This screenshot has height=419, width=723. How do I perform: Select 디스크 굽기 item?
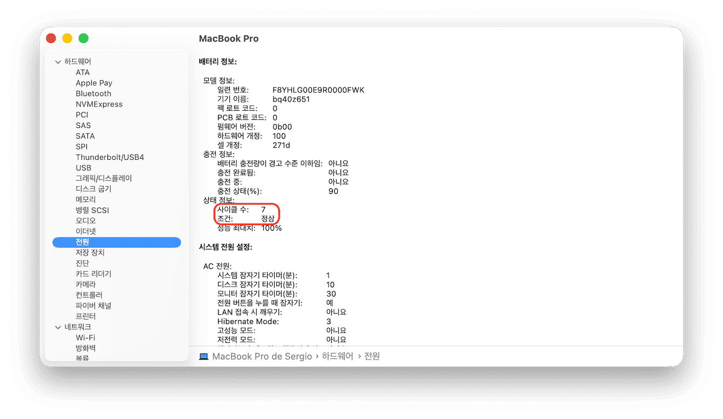coord(93,189)
